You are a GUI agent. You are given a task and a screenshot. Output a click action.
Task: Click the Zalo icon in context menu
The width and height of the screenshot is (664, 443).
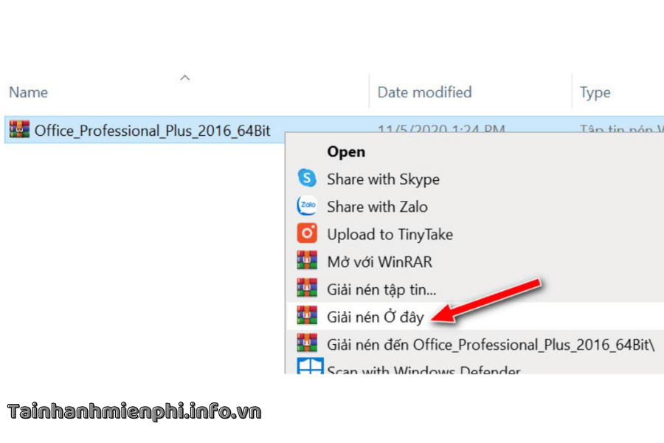[x=306, y=207]
